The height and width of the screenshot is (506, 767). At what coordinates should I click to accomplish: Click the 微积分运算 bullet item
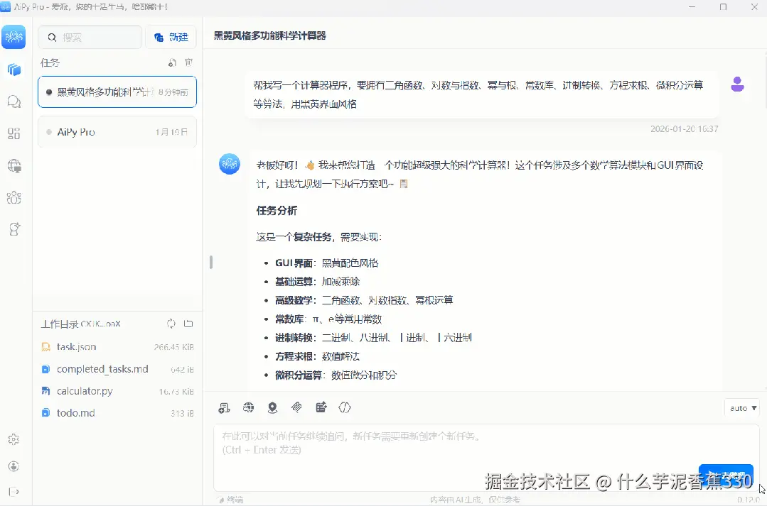point(336,375)
